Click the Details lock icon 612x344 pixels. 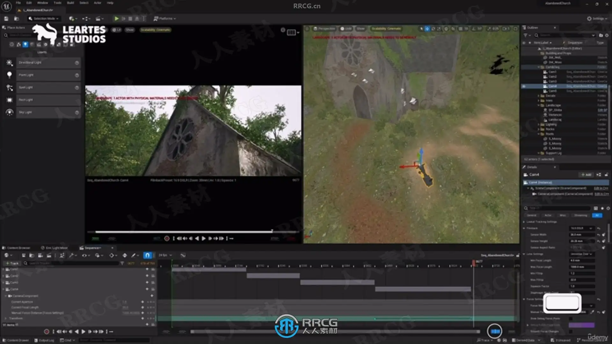(606, 175)
